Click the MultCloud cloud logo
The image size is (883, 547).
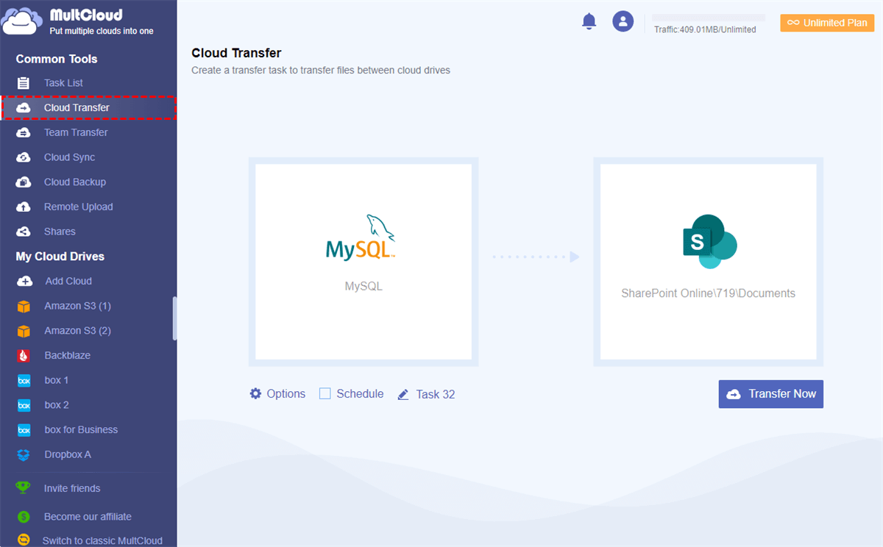22,21
